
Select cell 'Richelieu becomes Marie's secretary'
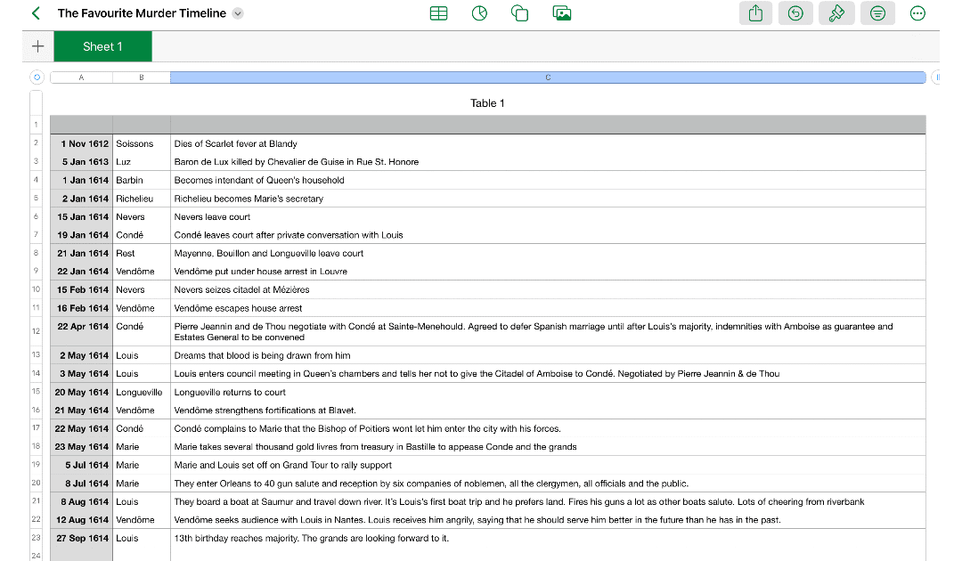(x=548, y=199)
